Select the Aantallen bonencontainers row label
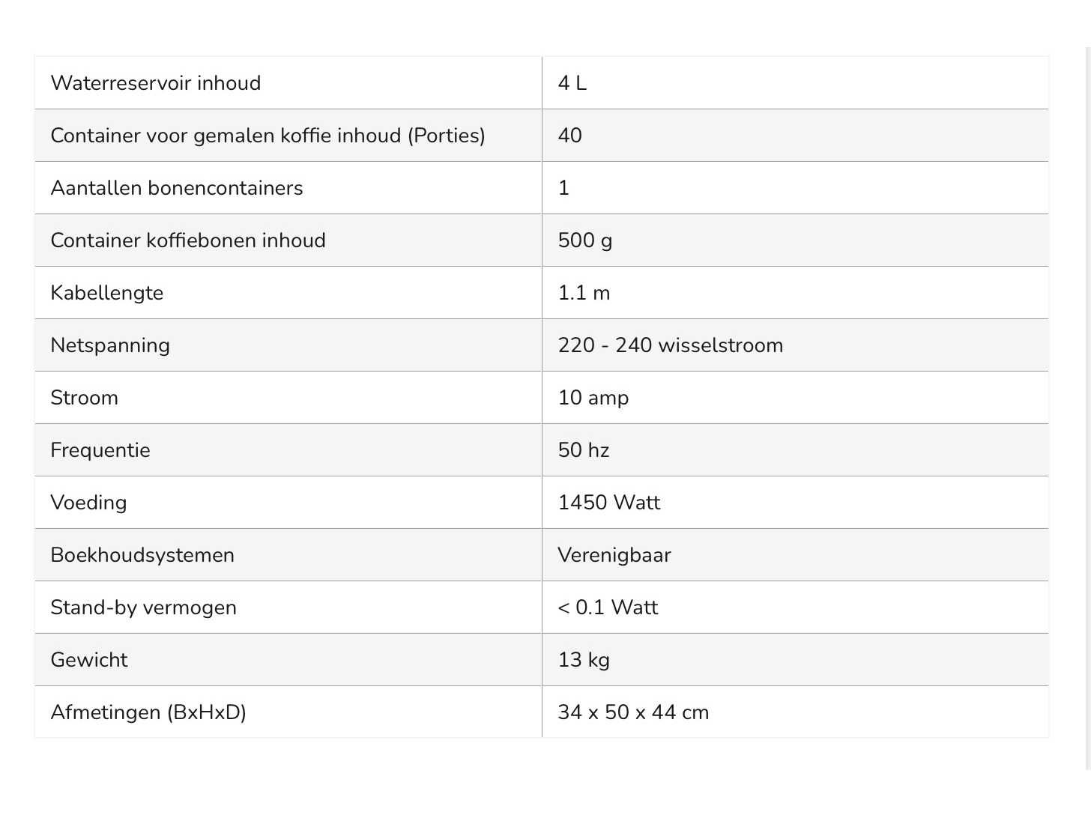Viewport: 1091px width, 818px height. coord(177,188)
